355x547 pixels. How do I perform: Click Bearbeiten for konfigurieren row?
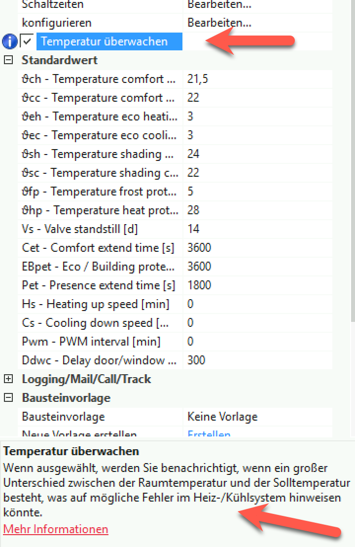coord(219,23)
